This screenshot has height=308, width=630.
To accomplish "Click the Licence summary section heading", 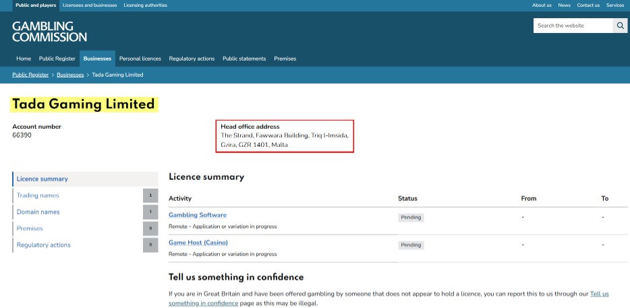I will 206,177.
